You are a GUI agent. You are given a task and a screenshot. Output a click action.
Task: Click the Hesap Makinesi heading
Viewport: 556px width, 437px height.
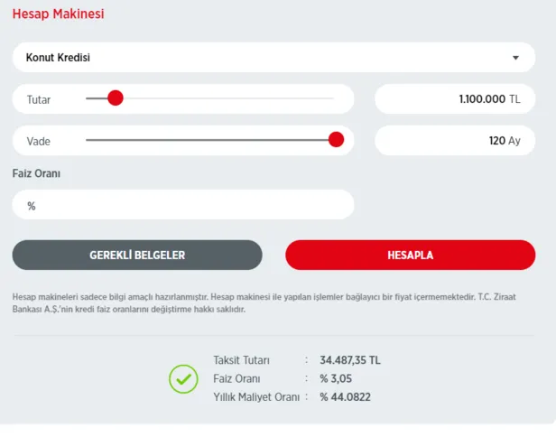click(x=58, y=15)
